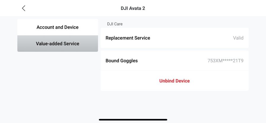Tap the goggles serial number 753XM*****21T9
The height and width of the screenshot is (123, 266).
[226, 61]
